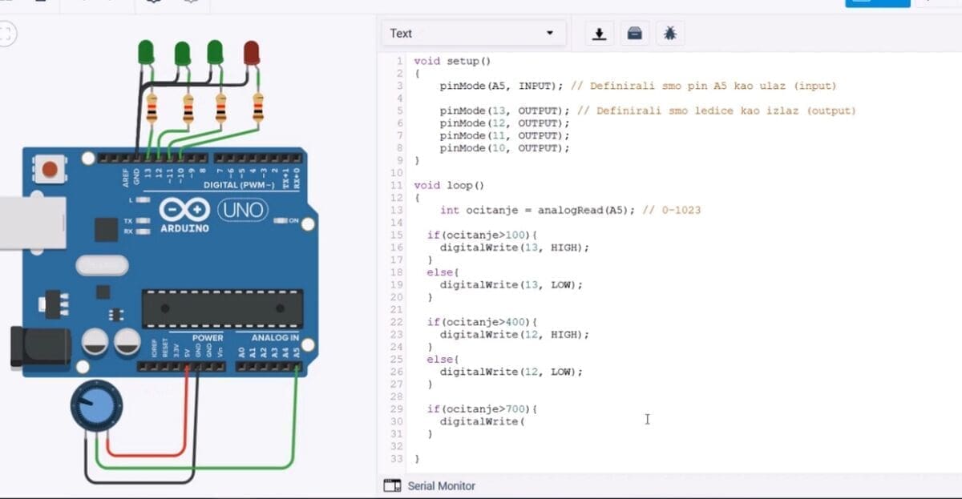962x499 pixels.
Task: Click the download code icon
Action: tap(599, 34)
